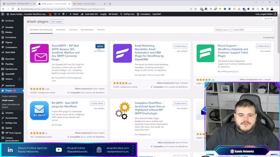Viewport: 280px width, 157px height.
Task: Click Instalar ahora for Bit SMTP
Action: click(x=97, y=103)
